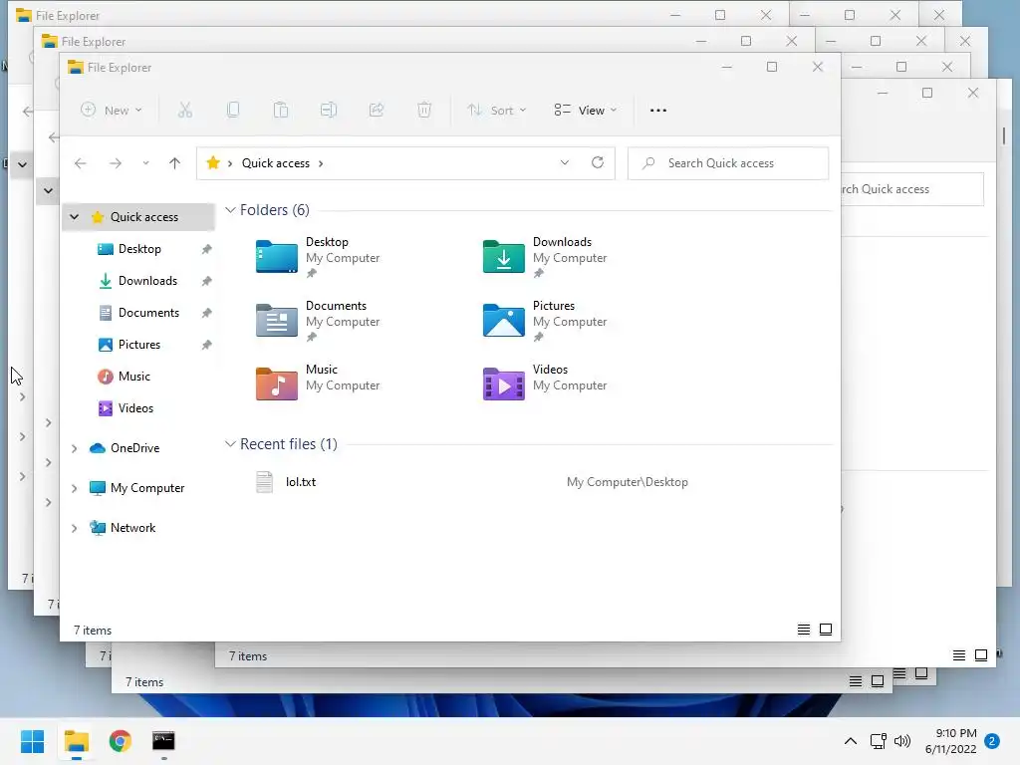Viewport: 1020px width, 765px height.
Task: Collapse the Quick access tree node
Action: click(x=74, y=216)
